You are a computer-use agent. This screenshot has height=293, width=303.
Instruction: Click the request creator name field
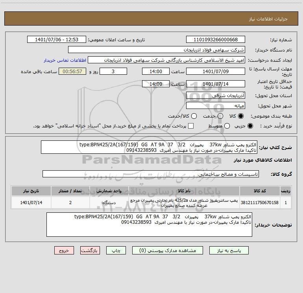pos(166,60)
